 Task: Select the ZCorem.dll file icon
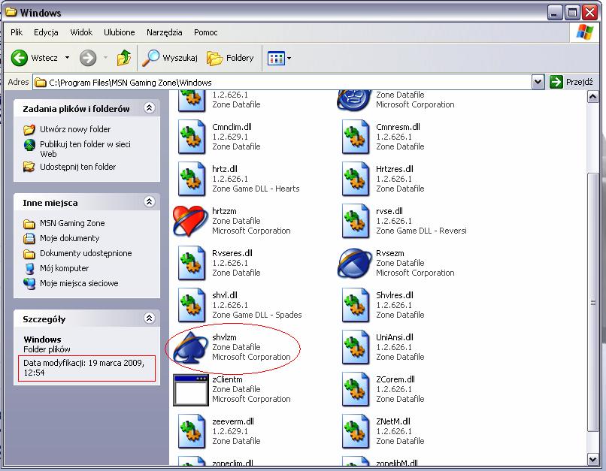pos(355,389)
